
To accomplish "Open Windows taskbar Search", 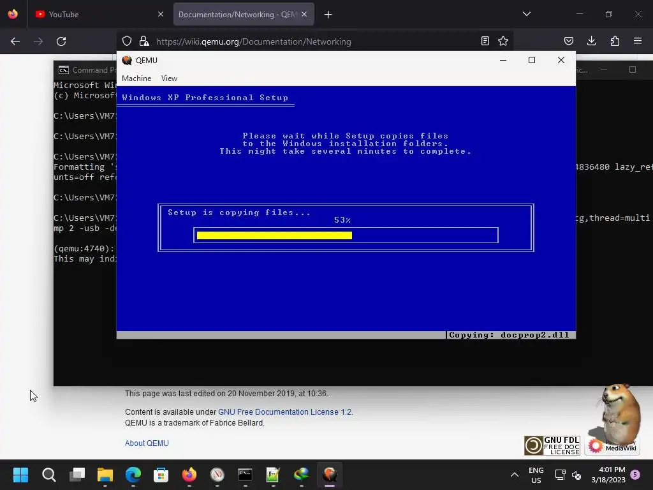I will point(48,475).
